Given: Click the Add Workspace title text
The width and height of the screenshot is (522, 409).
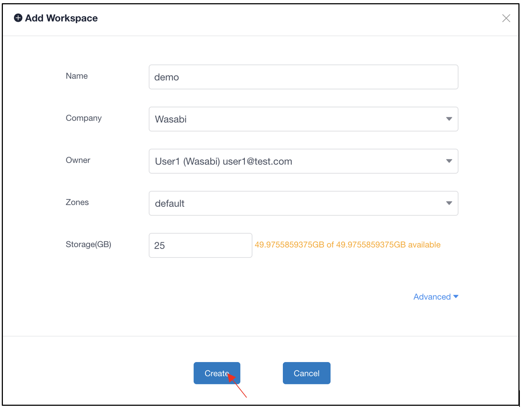Looking at the screenshot, I should pyautogui.click(x=61, y=18).
